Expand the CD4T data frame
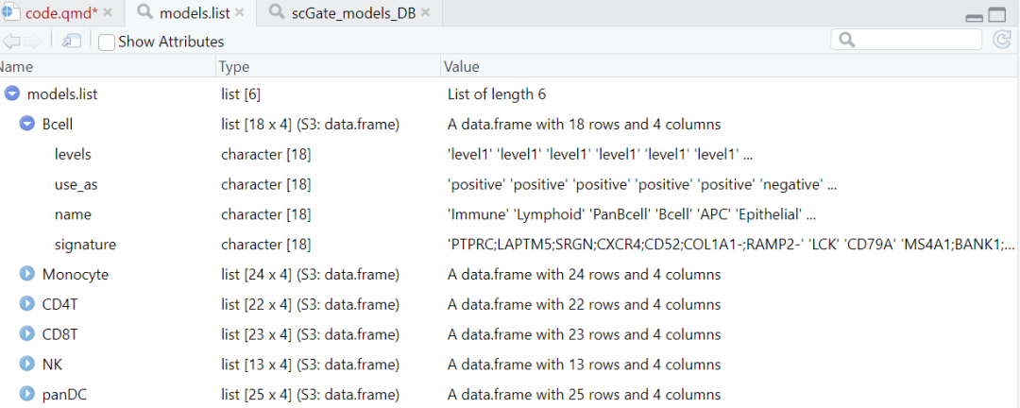This screenshot has width=1020, height=408. [26, 305]
